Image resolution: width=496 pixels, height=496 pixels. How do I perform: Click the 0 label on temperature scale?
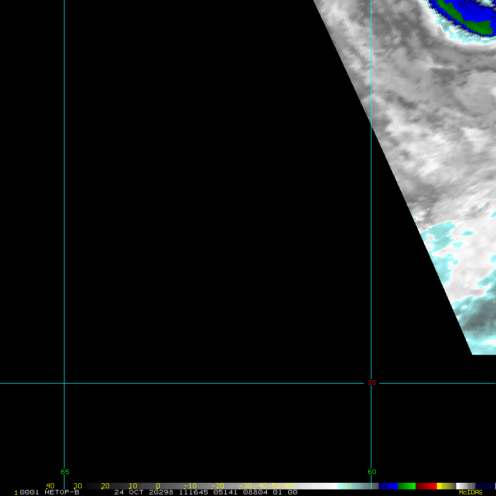pos(158,486)
